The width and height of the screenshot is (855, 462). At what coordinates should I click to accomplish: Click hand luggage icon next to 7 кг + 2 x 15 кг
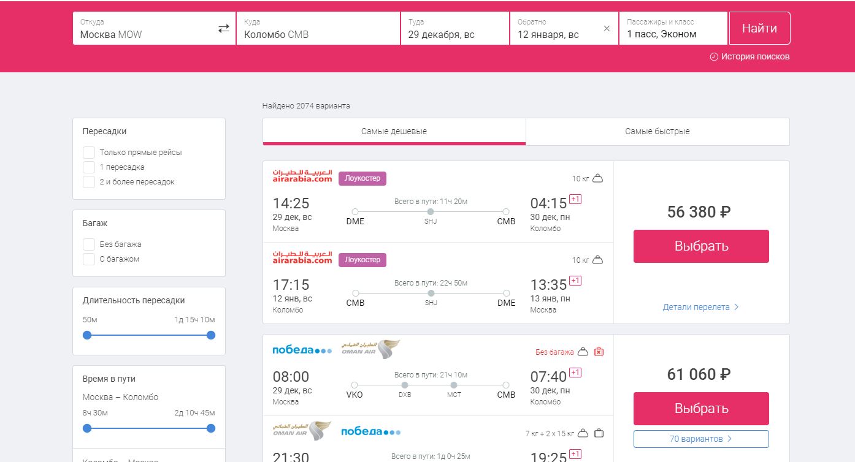click(x=583, y=433)
